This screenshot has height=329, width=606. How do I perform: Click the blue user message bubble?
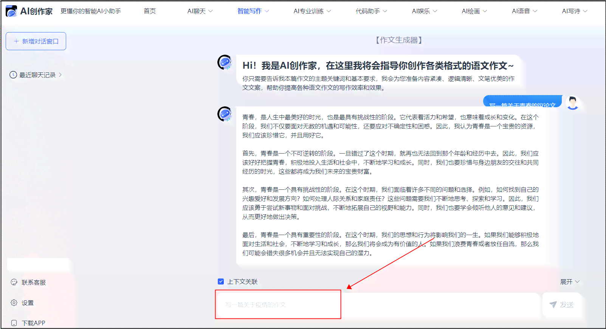click(522, 101)
